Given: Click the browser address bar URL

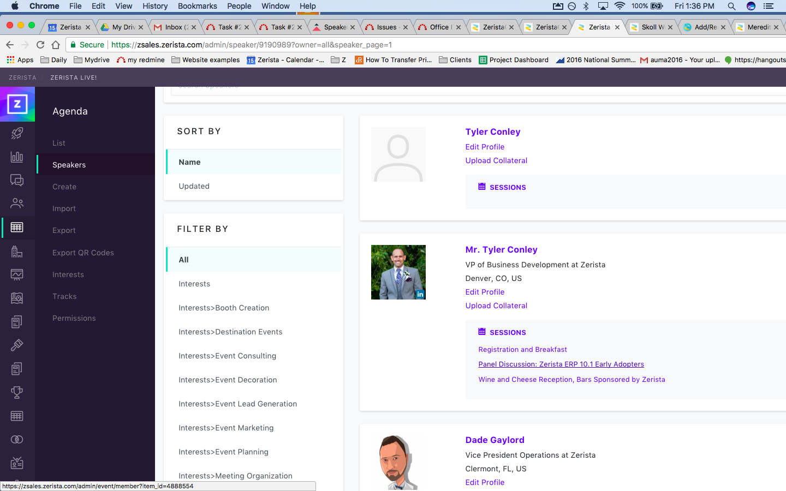Looking at the screenshot, I should click(x=252, y=45).
